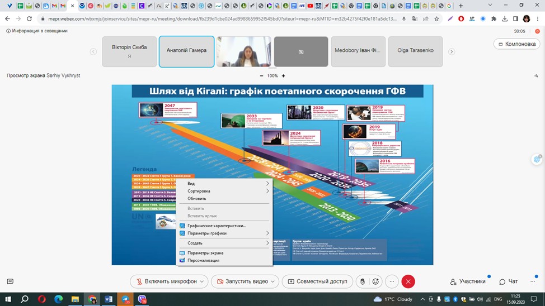Expand the Вид submenu in context menu
Viewport: 545px width, 306px height.
224,184
